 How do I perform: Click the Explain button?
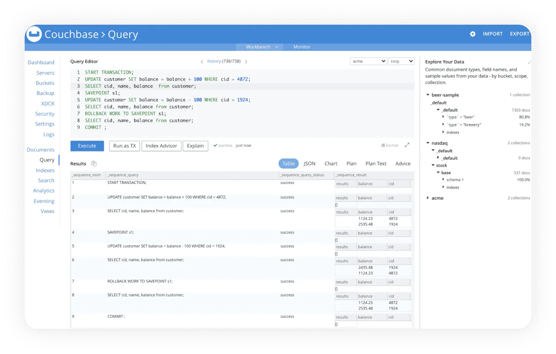[x=196, y=146]
